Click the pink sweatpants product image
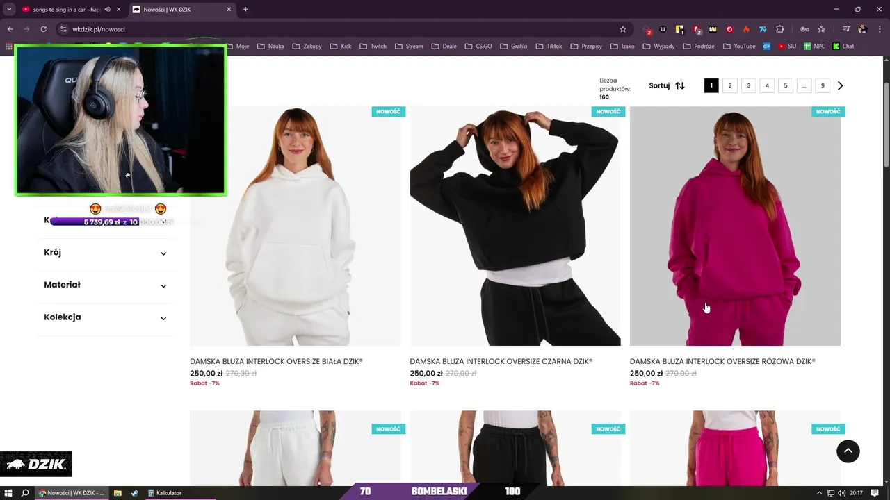890x500 pixels. click(x=735, y=448)
